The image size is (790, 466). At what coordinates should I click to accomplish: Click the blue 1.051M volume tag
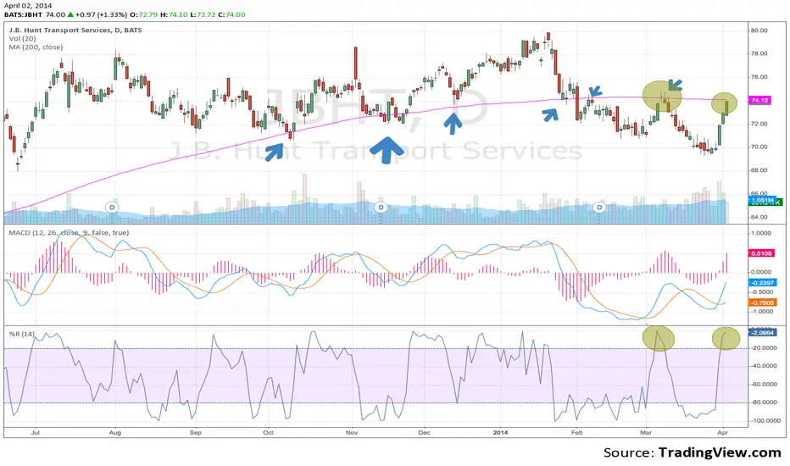pos(762,200)
